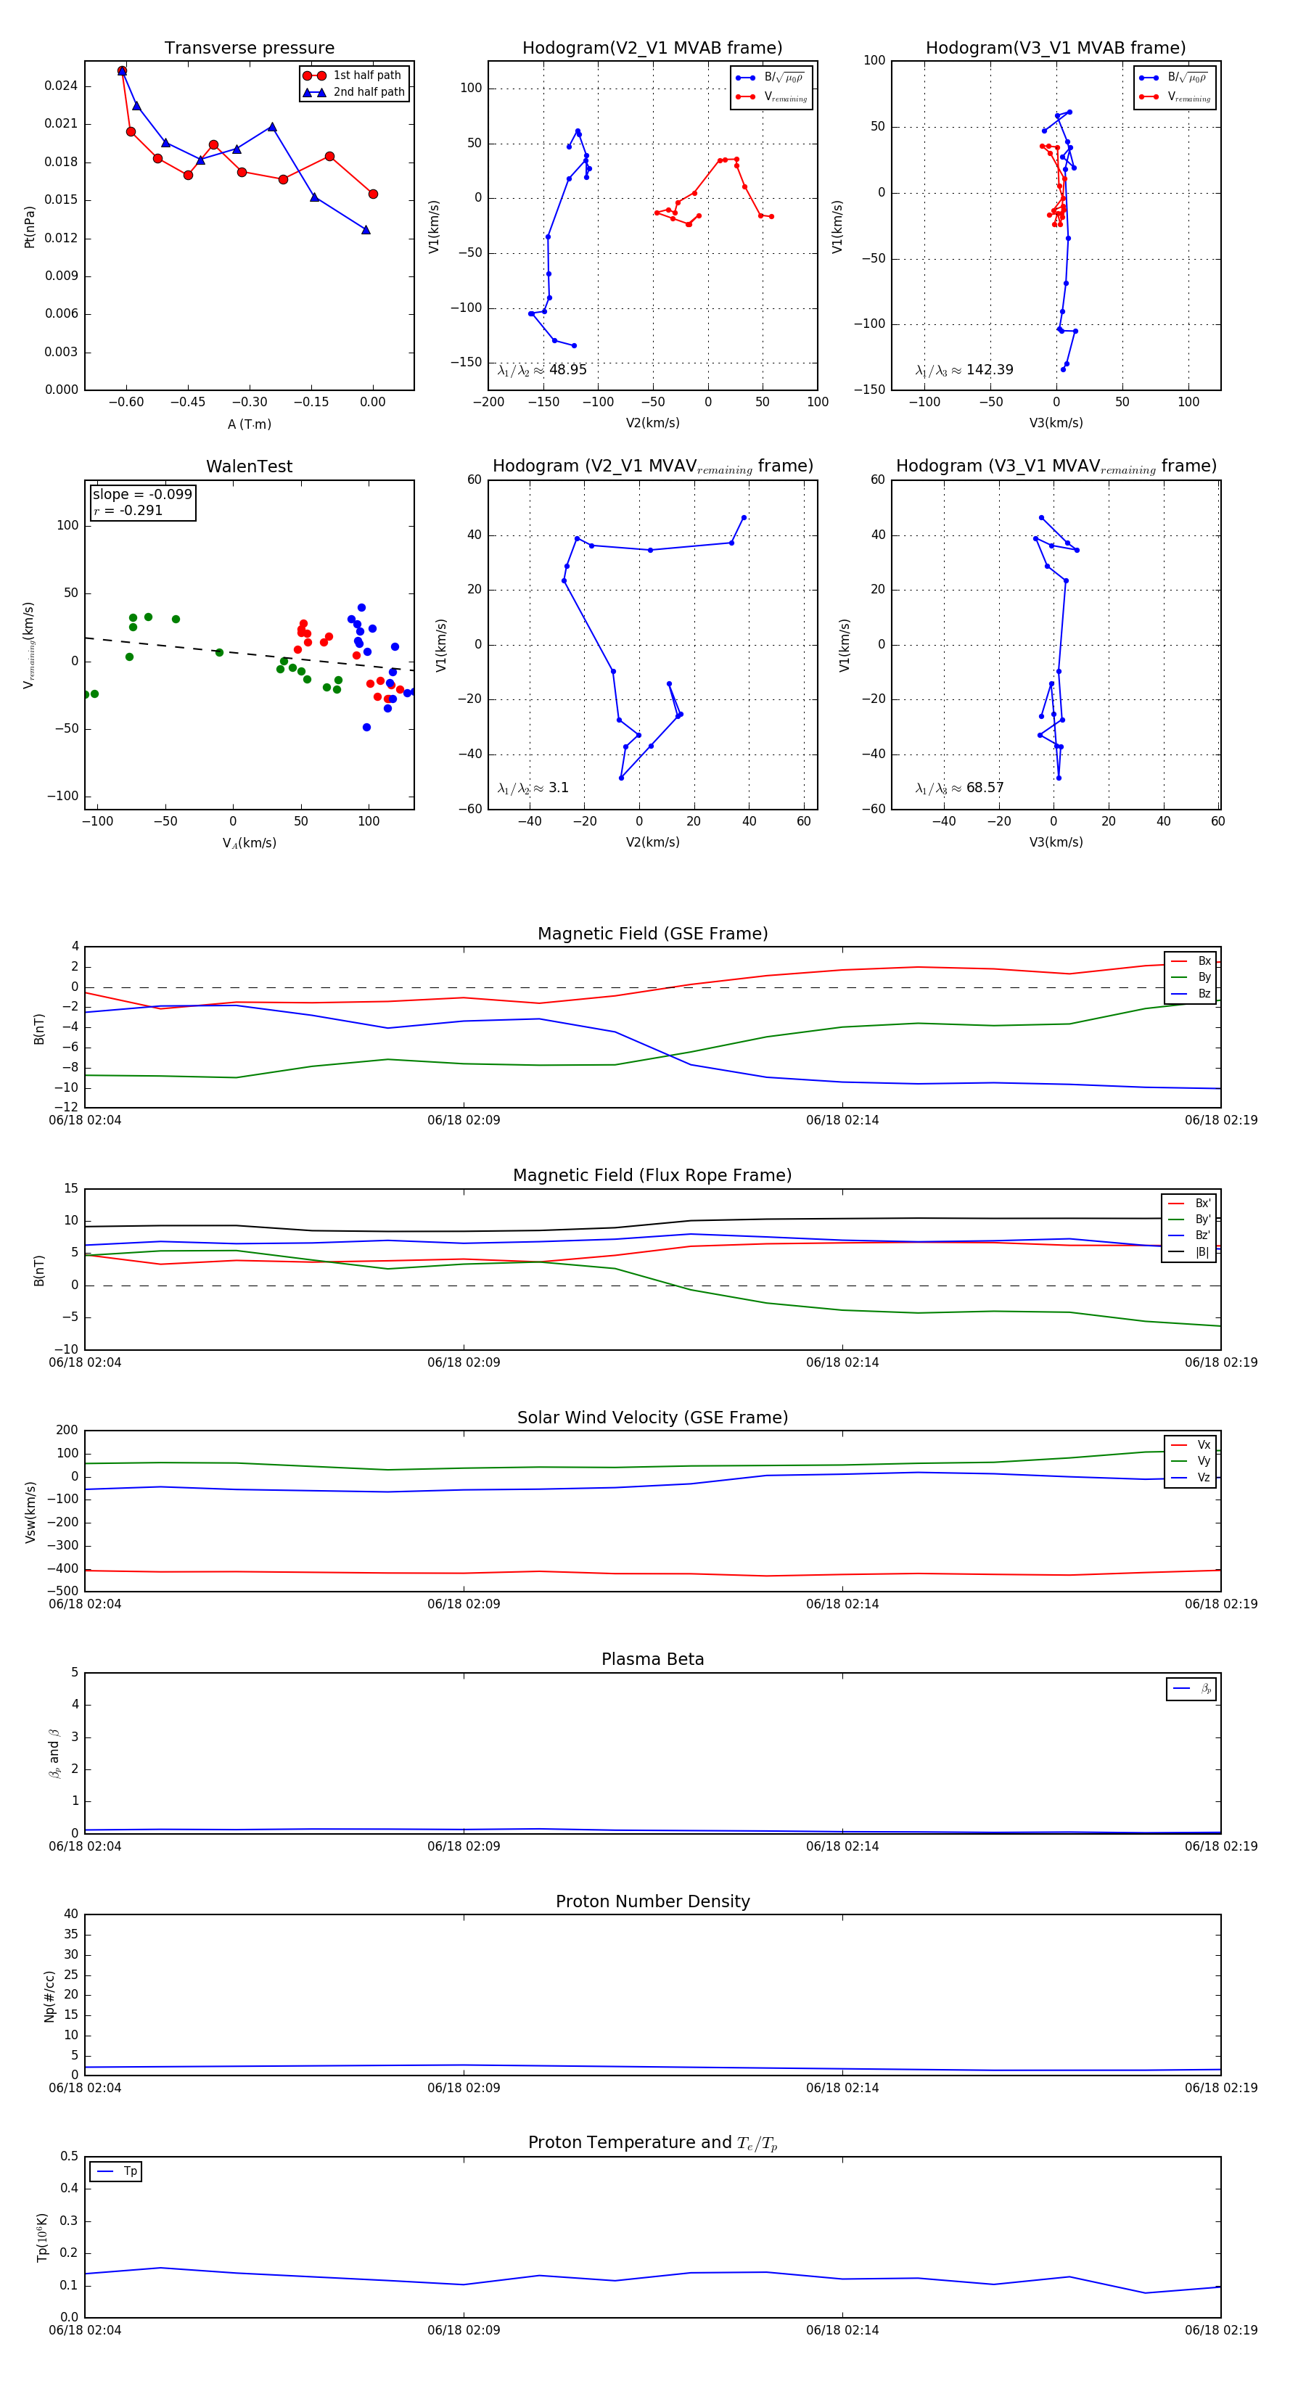
Task: Click the Magnetic Field (Flux Rope Frame) title
Action: coord(652,1176)
